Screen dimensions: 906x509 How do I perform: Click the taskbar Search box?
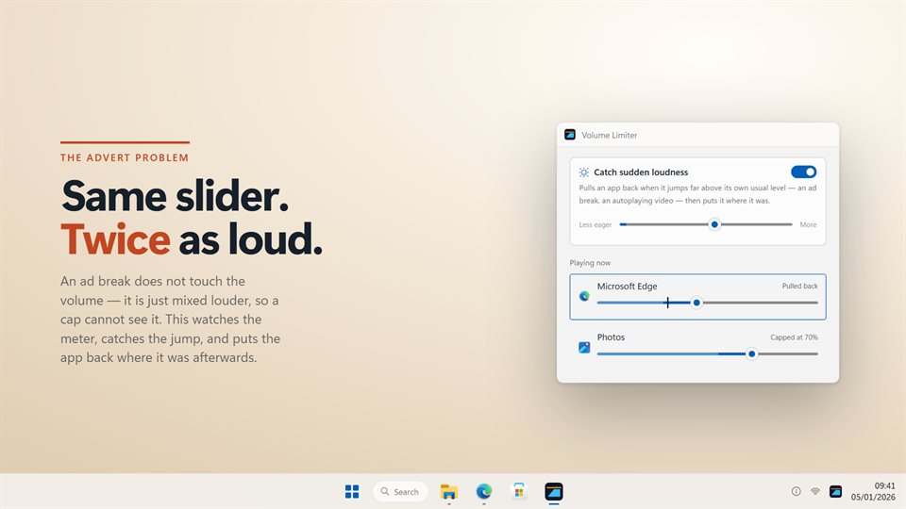pos(400,492)
